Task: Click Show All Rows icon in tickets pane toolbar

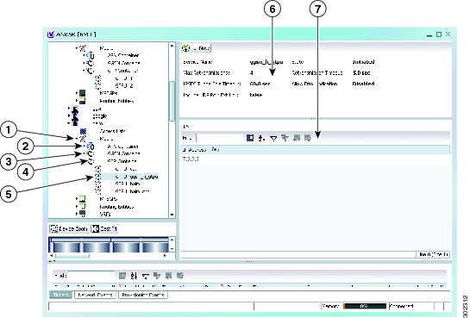Action: [168, 276]
